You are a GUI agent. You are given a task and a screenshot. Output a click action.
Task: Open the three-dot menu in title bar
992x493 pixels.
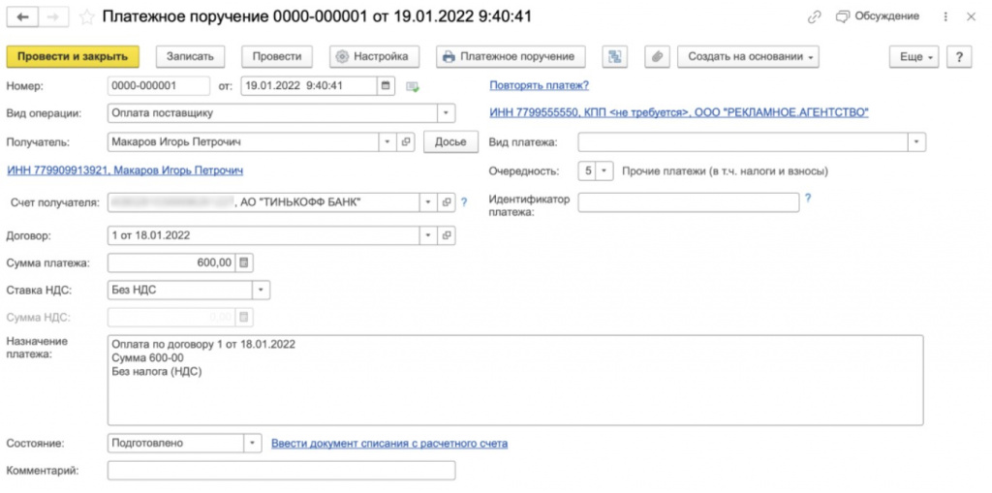pos(945,17)
